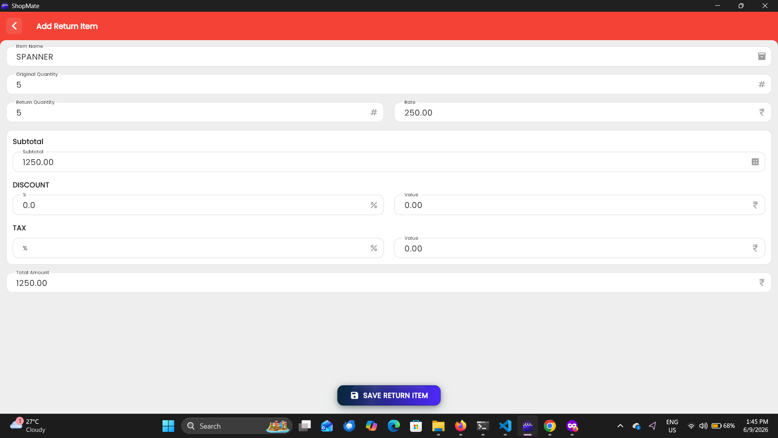The width and height of the screenshot is (778, 438).
Task: Click the rupee icon in Discount Value field
Action: 755,205
